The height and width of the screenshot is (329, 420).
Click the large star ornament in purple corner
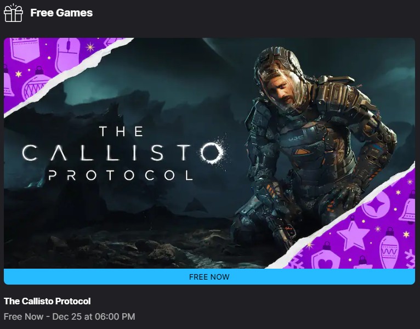point(353,235)
